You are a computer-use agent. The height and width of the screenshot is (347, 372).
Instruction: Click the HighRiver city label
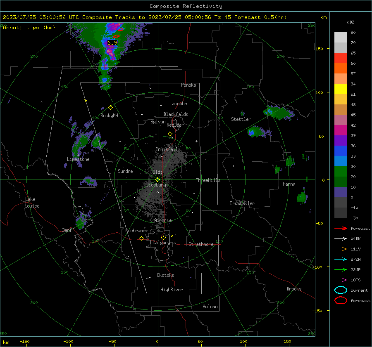tap(172, 290)
